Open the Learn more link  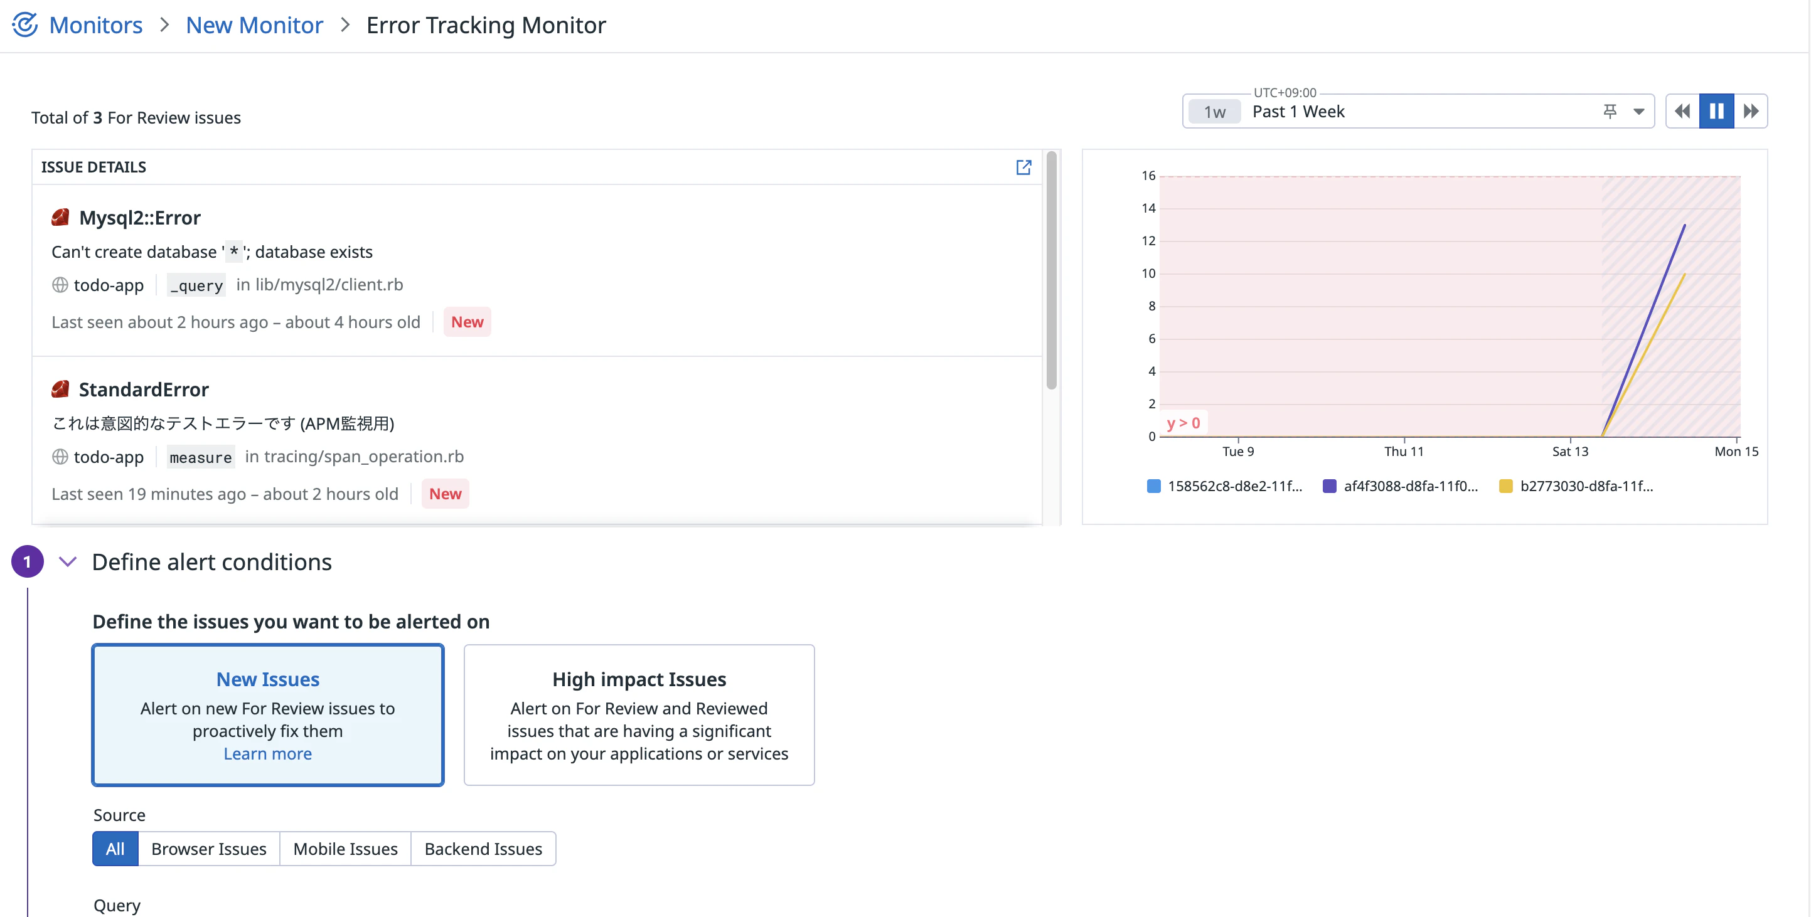[x=268, y=753]
